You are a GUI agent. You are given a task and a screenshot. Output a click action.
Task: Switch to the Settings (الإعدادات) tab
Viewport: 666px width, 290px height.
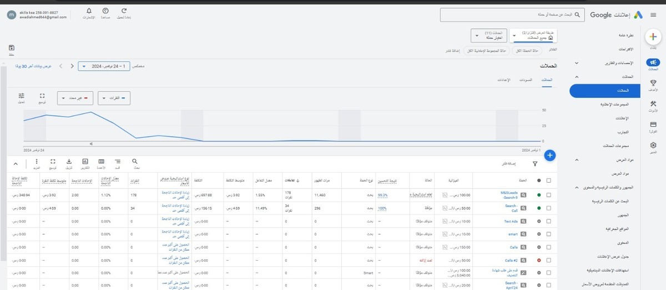coord(503,80)
